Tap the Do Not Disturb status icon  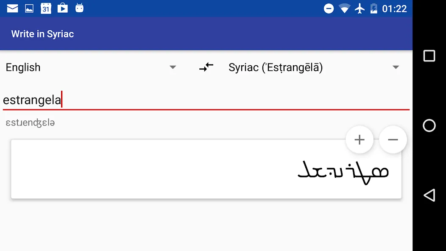click(x=329, y=8)
